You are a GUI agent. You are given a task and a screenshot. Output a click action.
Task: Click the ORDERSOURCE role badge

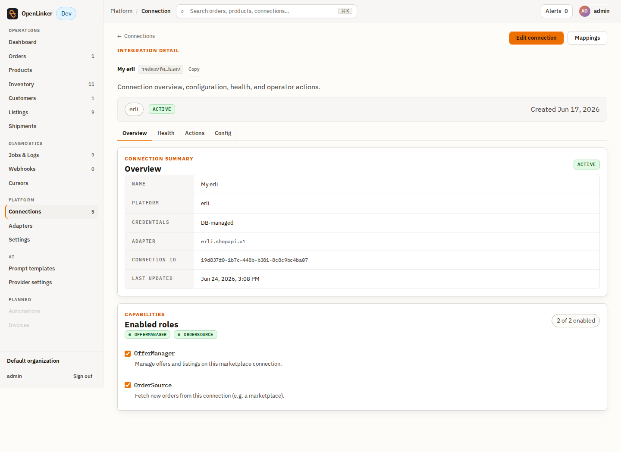click(195, 335)
